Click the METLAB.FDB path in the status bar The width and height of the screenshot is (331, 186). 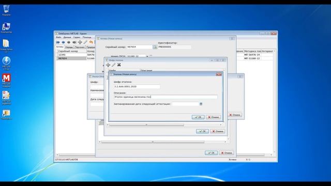tap(67, 160)
